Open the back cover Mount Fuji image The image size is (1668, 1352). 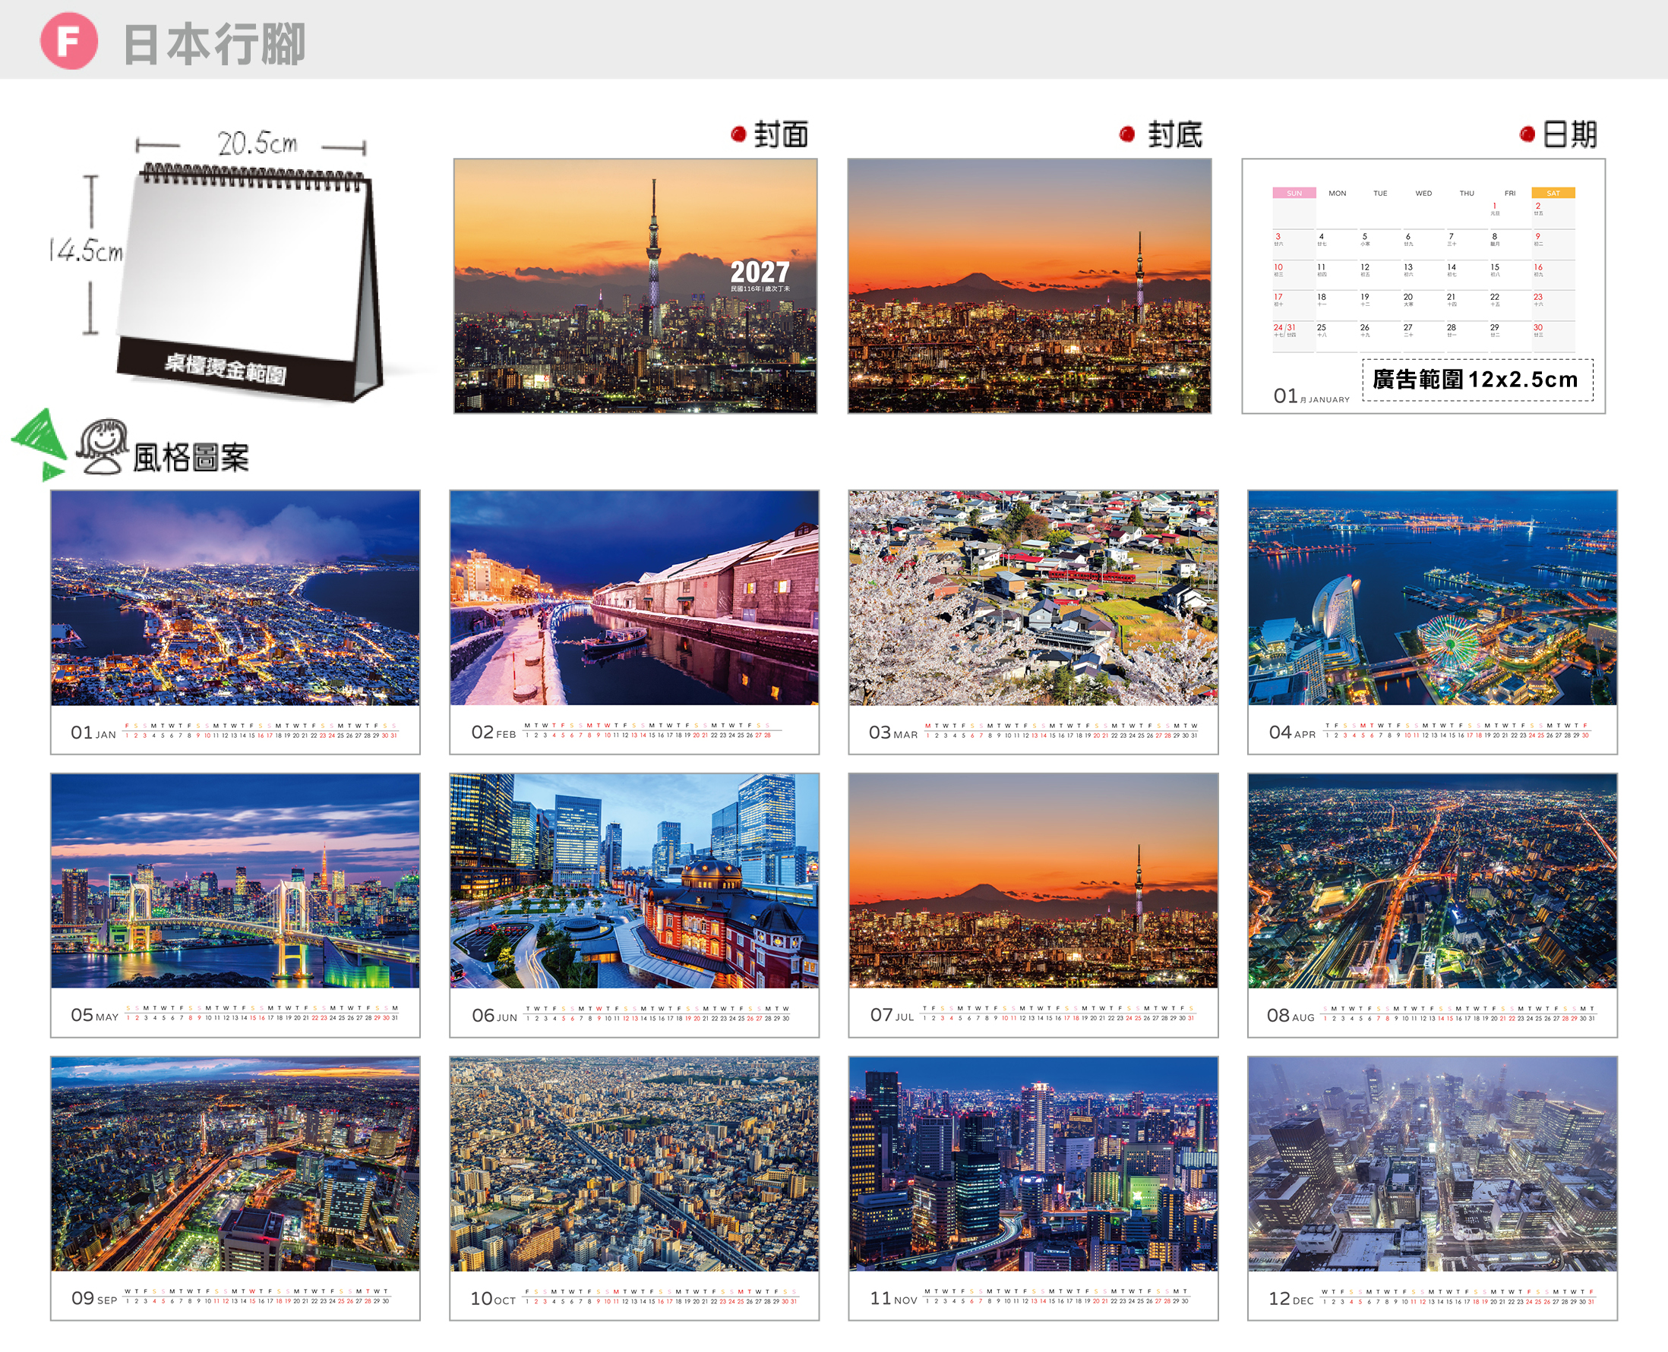1029,286
